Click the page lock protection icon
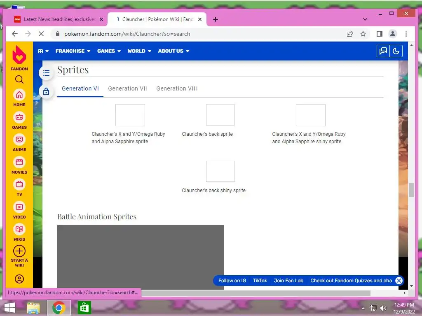The image size is (422, 316). pyautogui.click(x=46, y=91)
